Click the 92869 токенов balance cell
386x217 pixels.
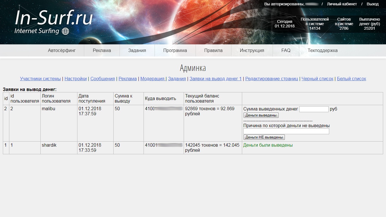coord(213,123)
